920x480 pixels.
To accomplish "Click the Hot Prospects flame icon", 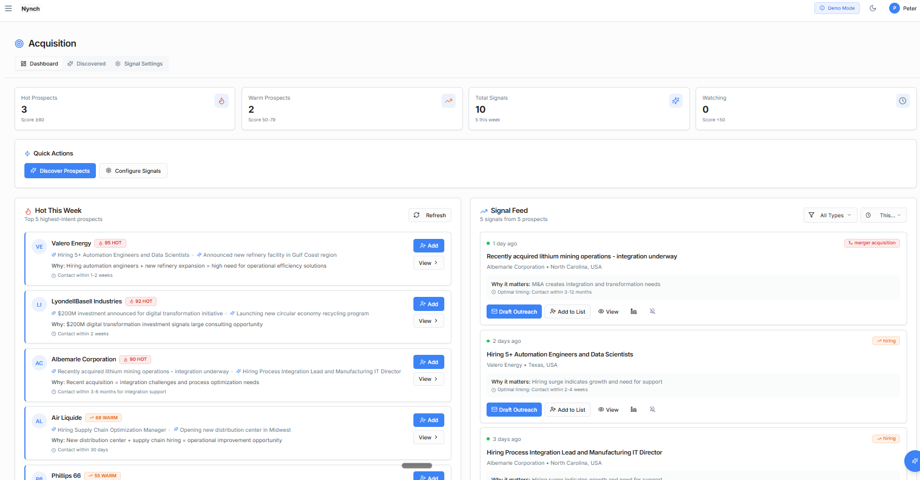I will [x=222, y=101].
